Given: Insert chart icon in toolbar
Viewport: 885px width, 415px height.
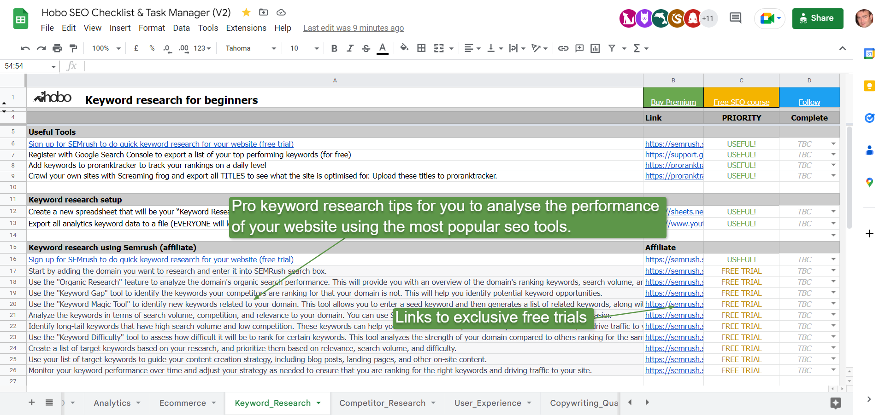Looking at the screenshot, I should [x=595, y=48].
